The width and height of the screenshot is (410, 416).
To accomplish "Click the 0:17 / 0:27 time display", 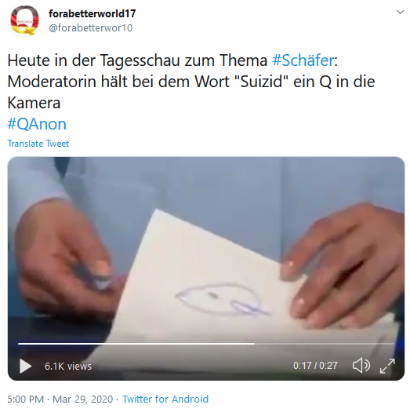I will [x=315, y=366].
